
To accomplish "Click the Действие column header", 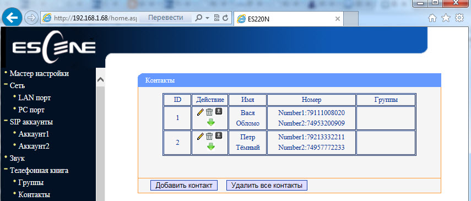I will [x=210, y=100].
